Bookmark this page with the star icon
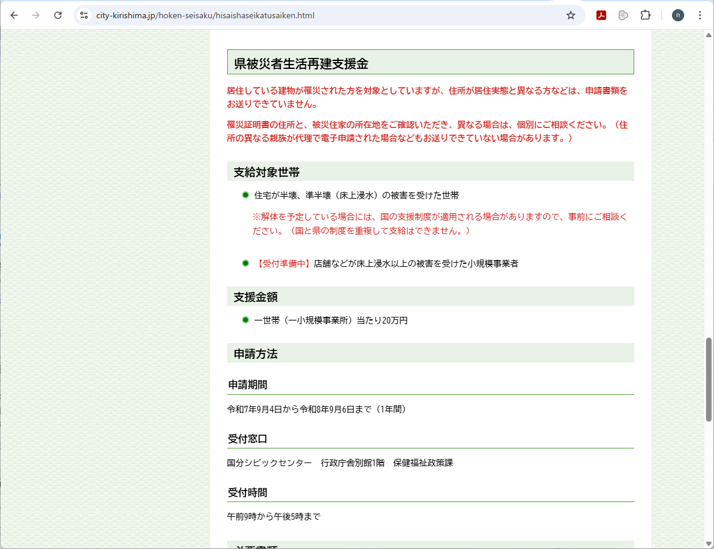Screen dimensions: 714x549 (x=571, y=15)
